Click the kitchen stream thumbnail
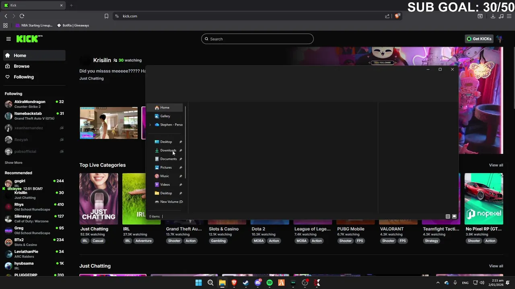 point(109,123)
